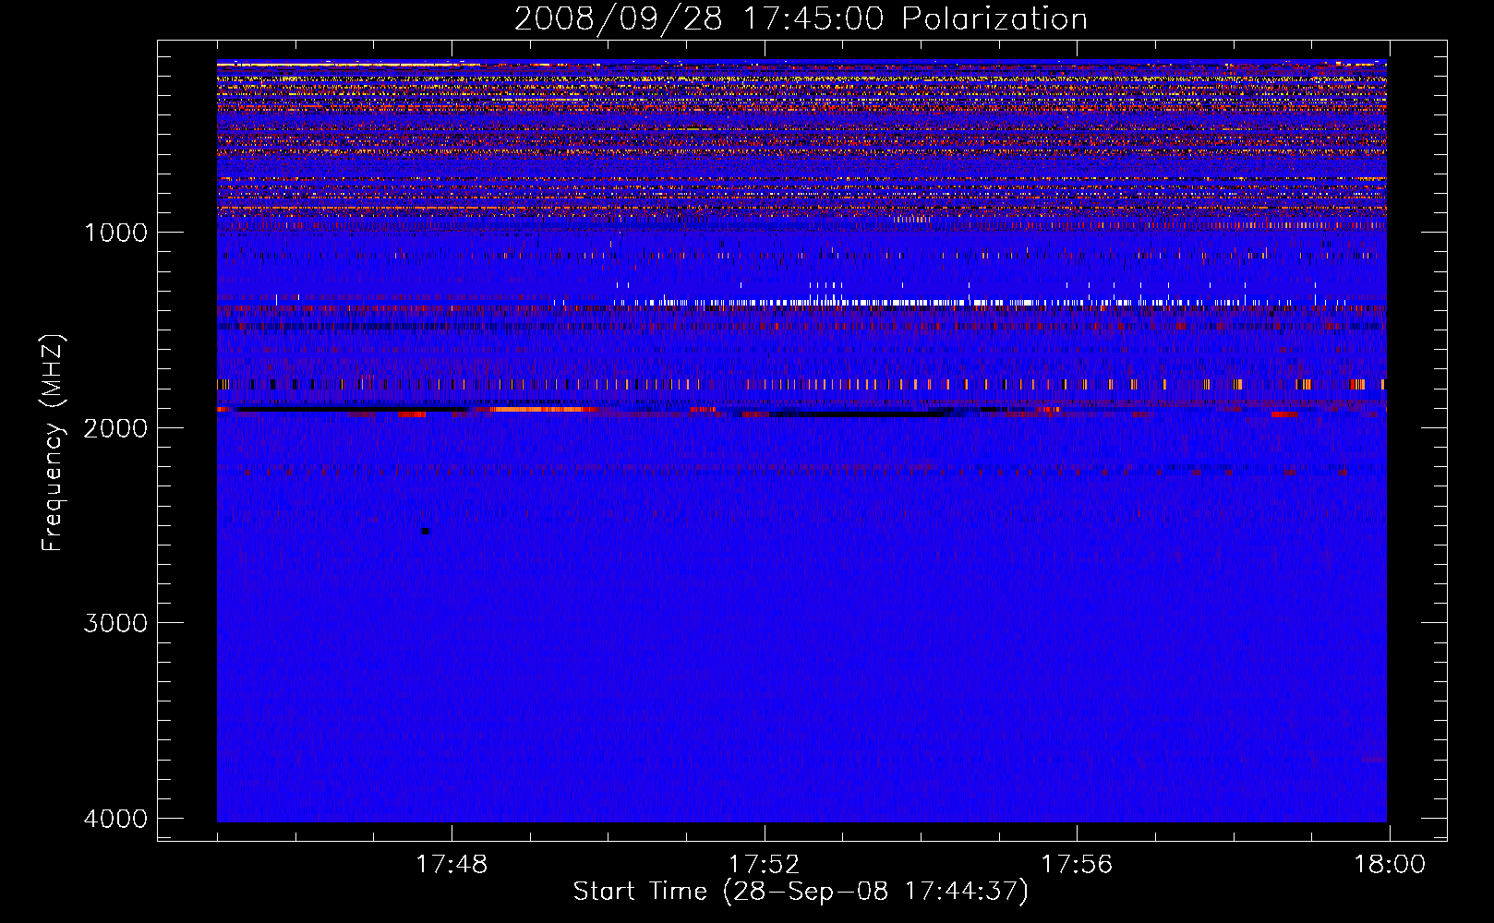Click the 17:48 time tick label
Image resolution: width=1494 pixels, height=923 pixels.
point(452,865)
